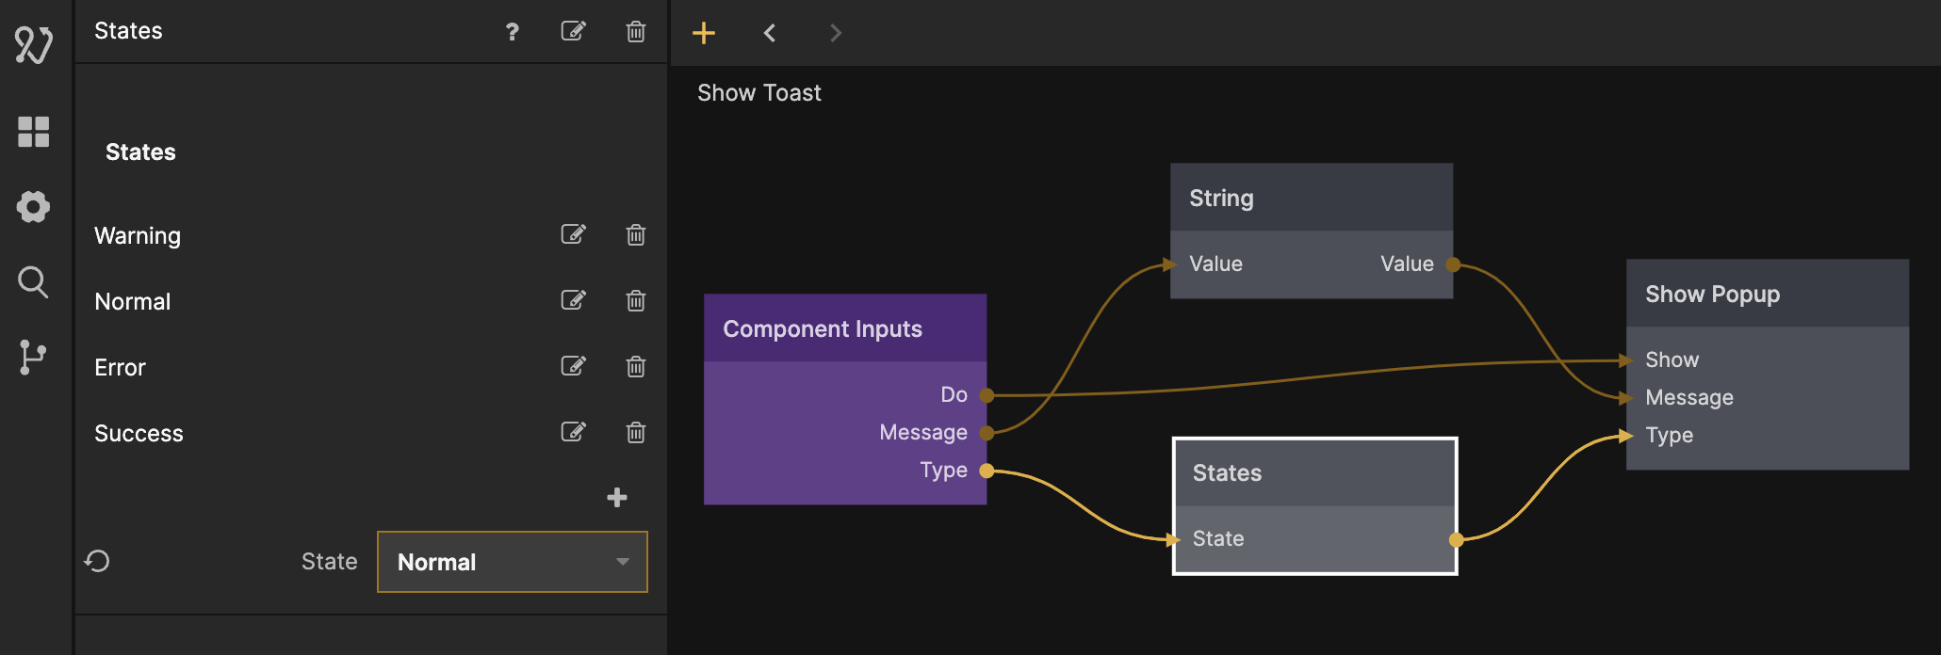Navigate forward with right chevron
This screenshot has height=655, width=1941.
(x=835, y=34)
